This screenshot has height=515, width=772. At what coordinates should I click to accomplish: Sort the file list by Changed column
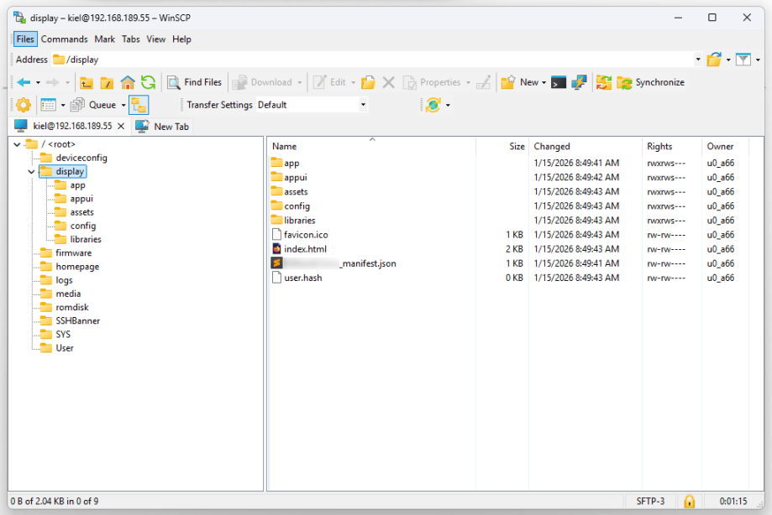click(552, 146)
